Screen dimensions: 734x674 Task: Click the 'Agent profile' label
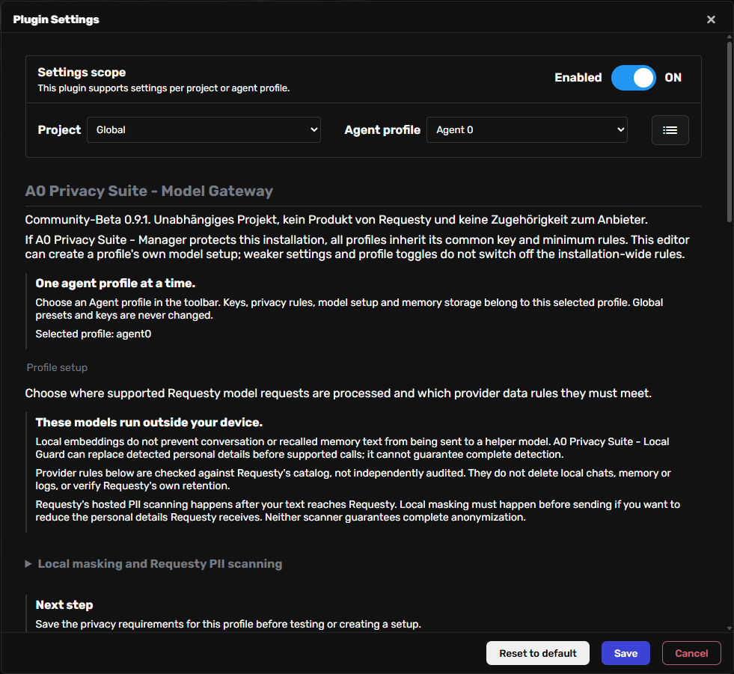[382, 129]
